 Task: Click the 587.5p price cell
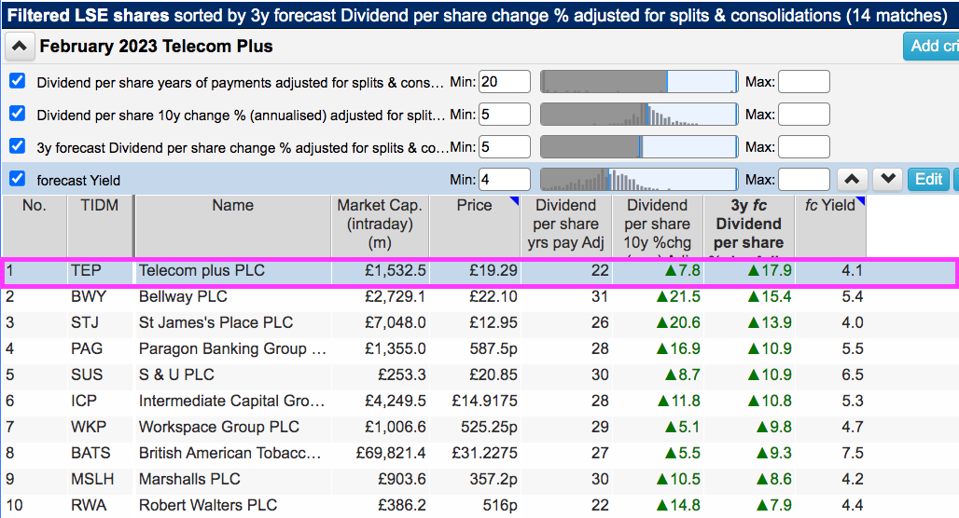493,348
